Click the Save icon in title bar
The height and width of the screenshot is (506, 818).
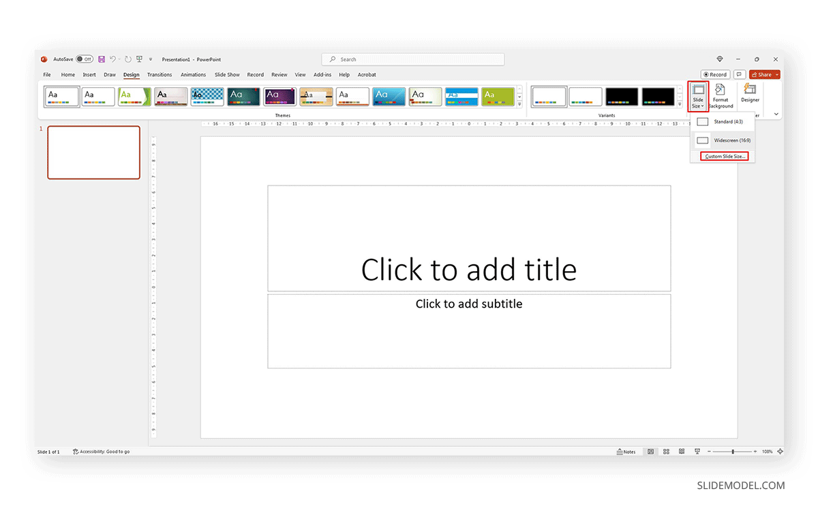point(102,59)
